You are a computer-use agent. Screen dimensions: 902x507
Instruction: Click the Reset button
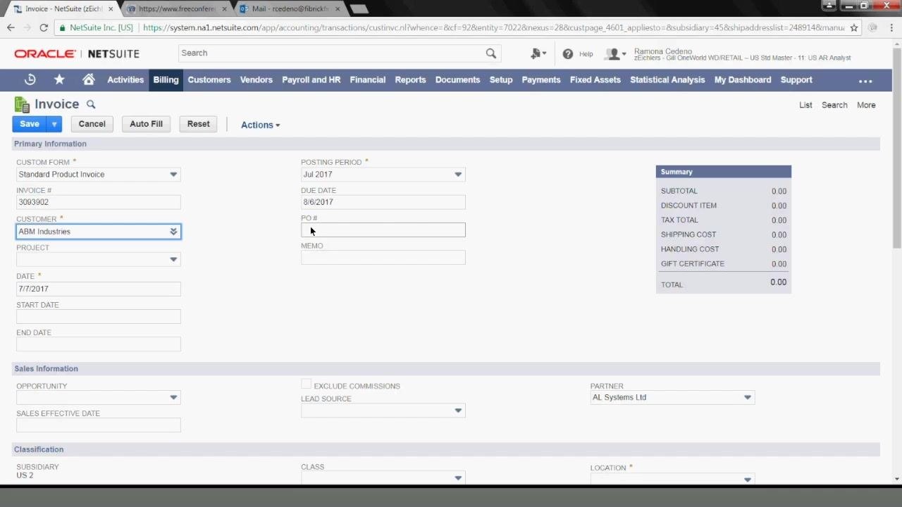coord(199,124)
